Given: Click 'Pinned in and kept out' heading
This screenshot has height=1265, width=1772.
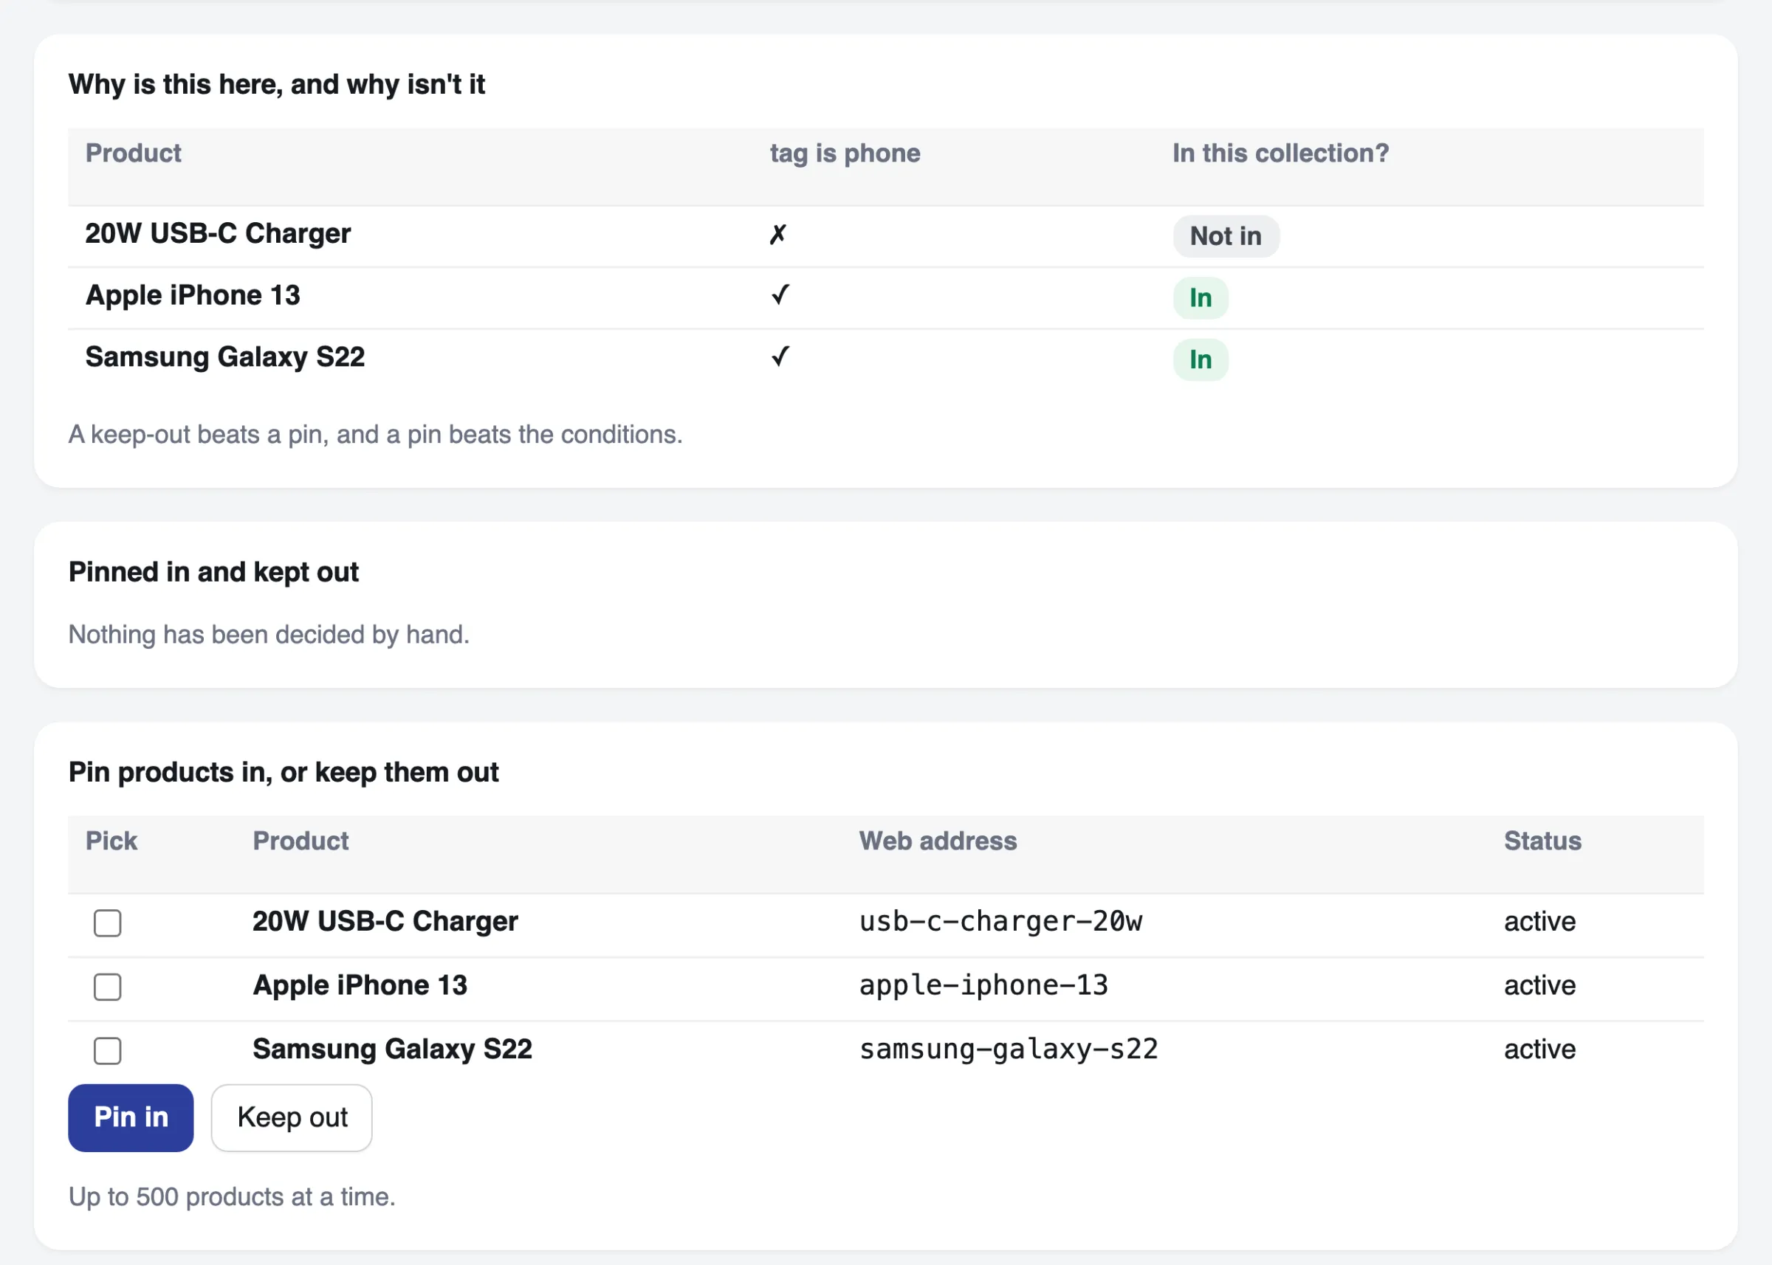Looking at the screenshot, I should (x=213, y=573).
